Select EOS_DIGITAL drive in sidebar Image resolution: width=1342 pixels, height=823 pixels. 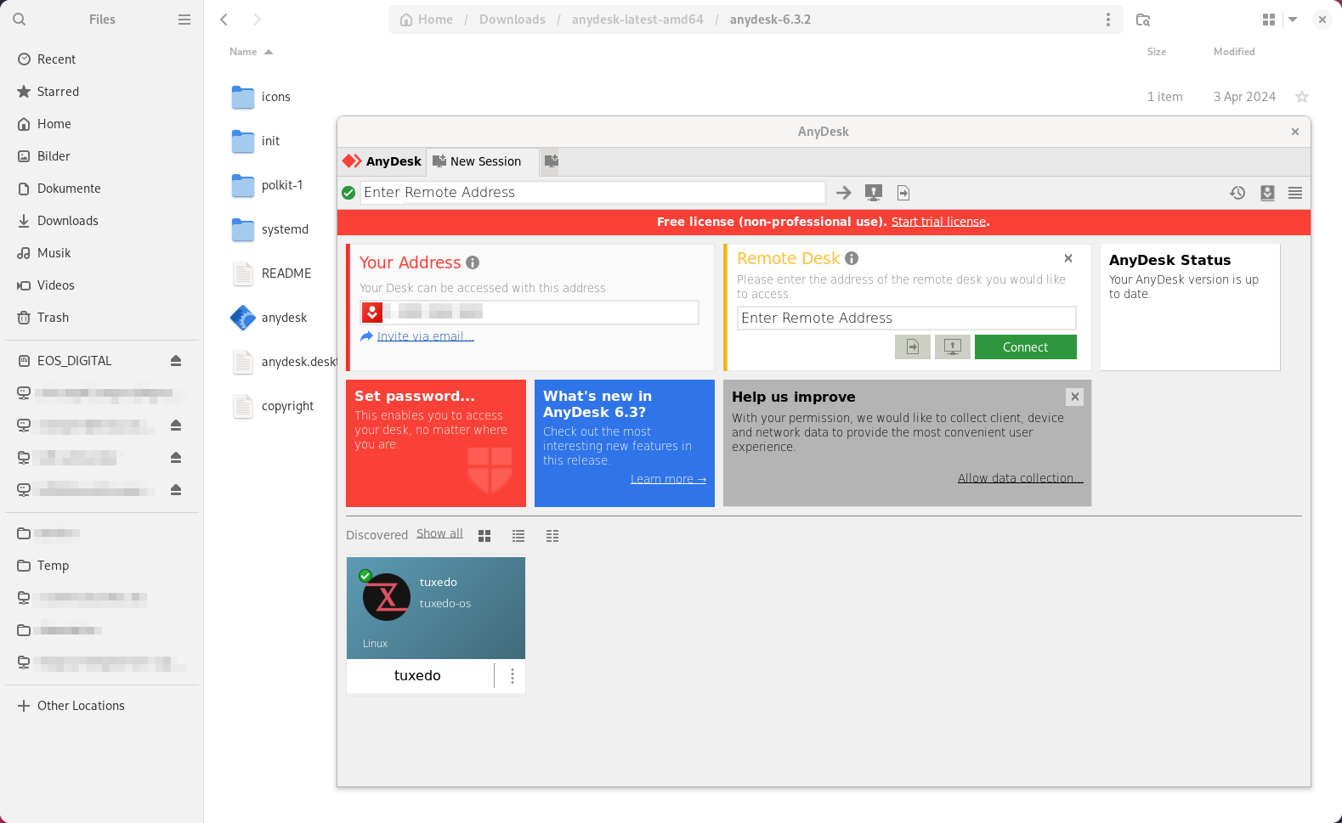pyautogui.click(x=85, y=361)
